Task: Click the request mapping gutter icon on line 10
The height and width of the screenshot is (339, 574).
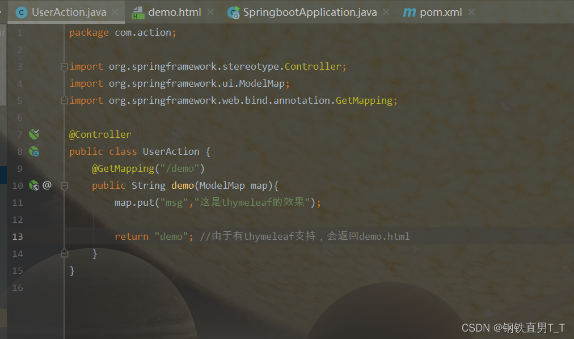Action: click(x=34, y=185)
